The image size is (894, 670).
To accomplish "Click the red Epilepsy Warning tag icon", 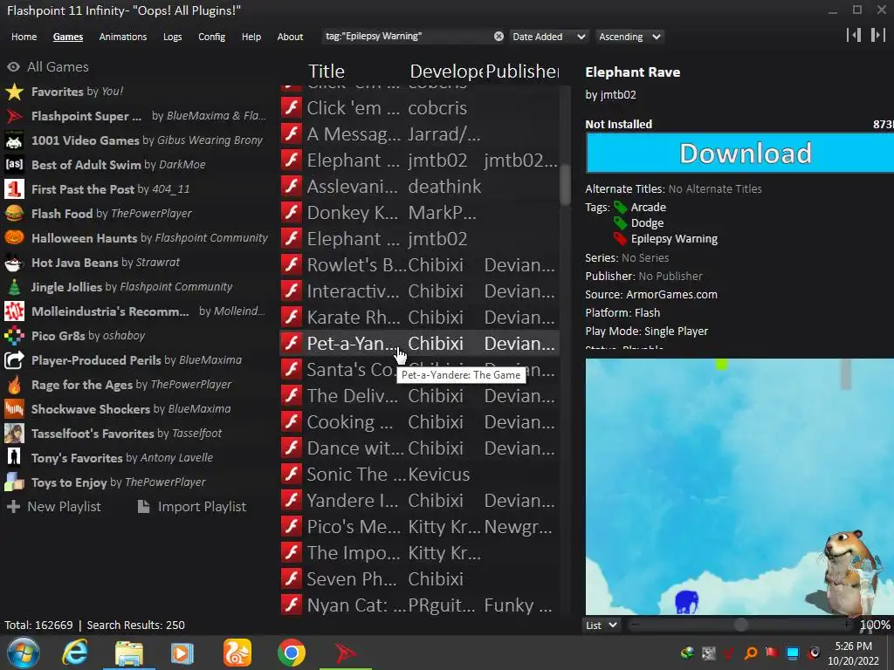I will 621,239.
